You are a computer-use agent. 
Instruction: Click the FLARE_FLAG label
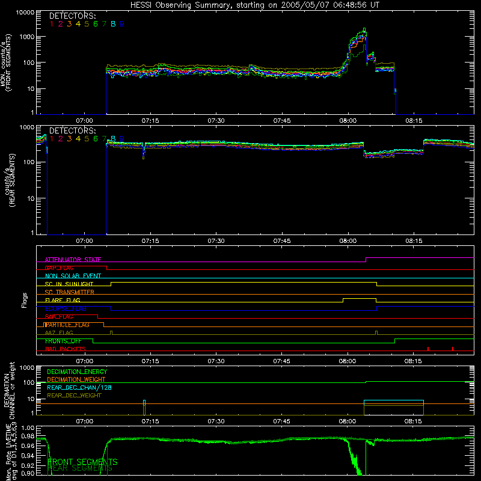[63, 300]
